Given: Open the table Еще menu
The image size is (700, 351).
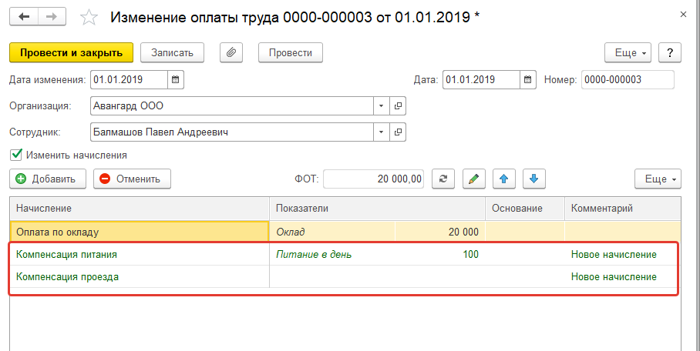Looking at the screenshot, I should tap(658, 179).
